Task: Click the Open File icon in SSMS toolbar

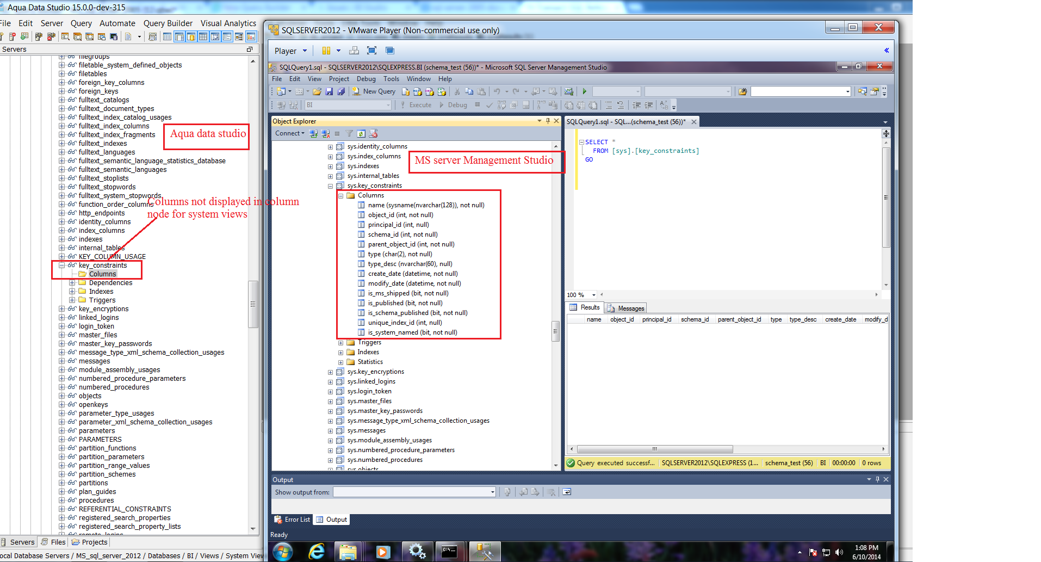Action: click(x=317, y=91)
